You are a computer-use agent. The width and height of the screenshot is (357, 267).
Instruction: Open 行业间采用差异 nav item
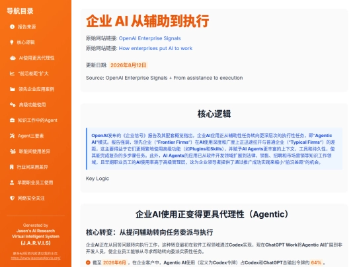(32, 167)
